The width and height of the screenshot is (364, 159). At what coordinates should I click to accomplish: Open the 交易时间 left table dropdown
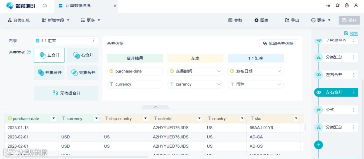(195, 71)
